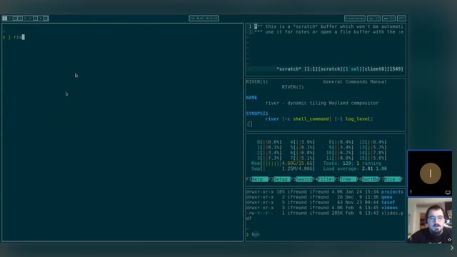This screenshot has width=457, height=257.
Task: Select participant avatar tile with letter I
Action: [430, 173]
